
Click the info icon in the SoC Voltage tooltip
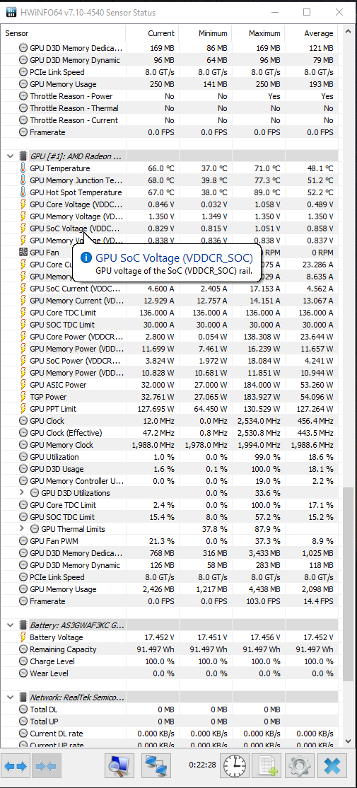click(x=86, y=257)
